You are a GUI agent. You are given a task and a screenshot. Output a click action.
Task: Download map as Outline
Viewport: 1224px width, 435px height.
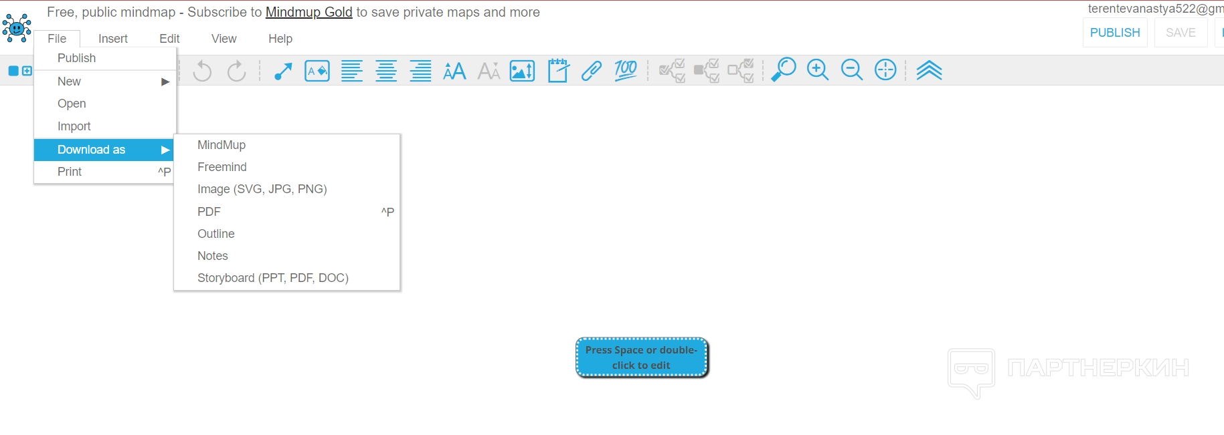287,234
